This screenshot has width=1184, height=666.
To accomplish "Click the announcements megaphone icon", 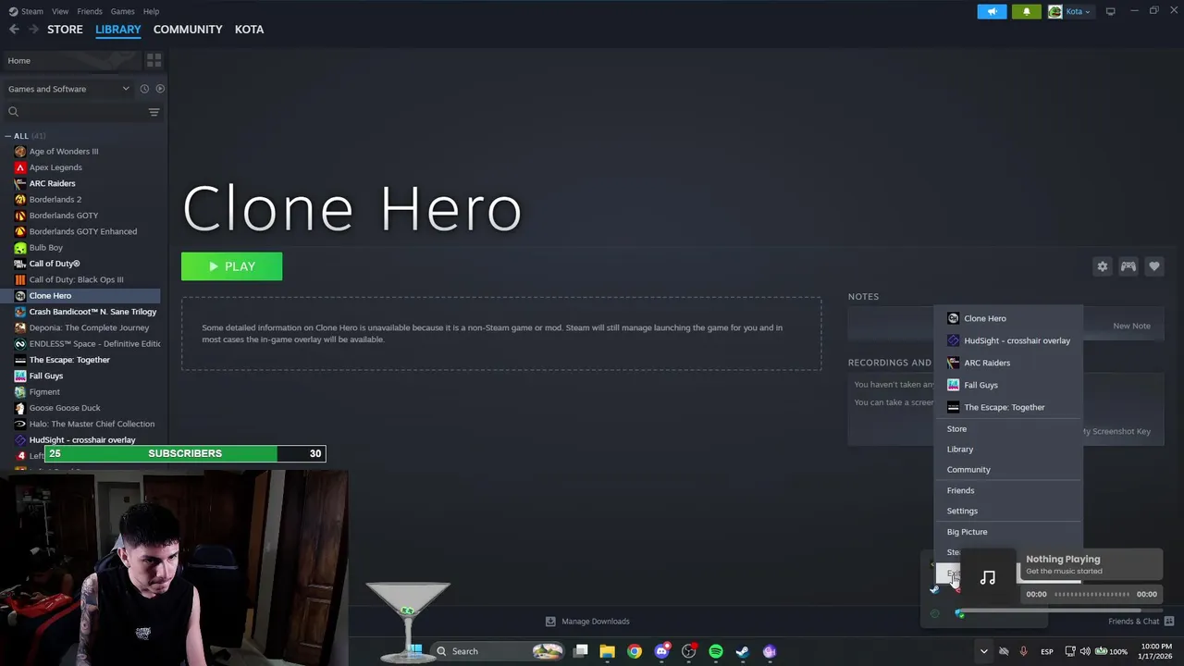I will 992,11.
